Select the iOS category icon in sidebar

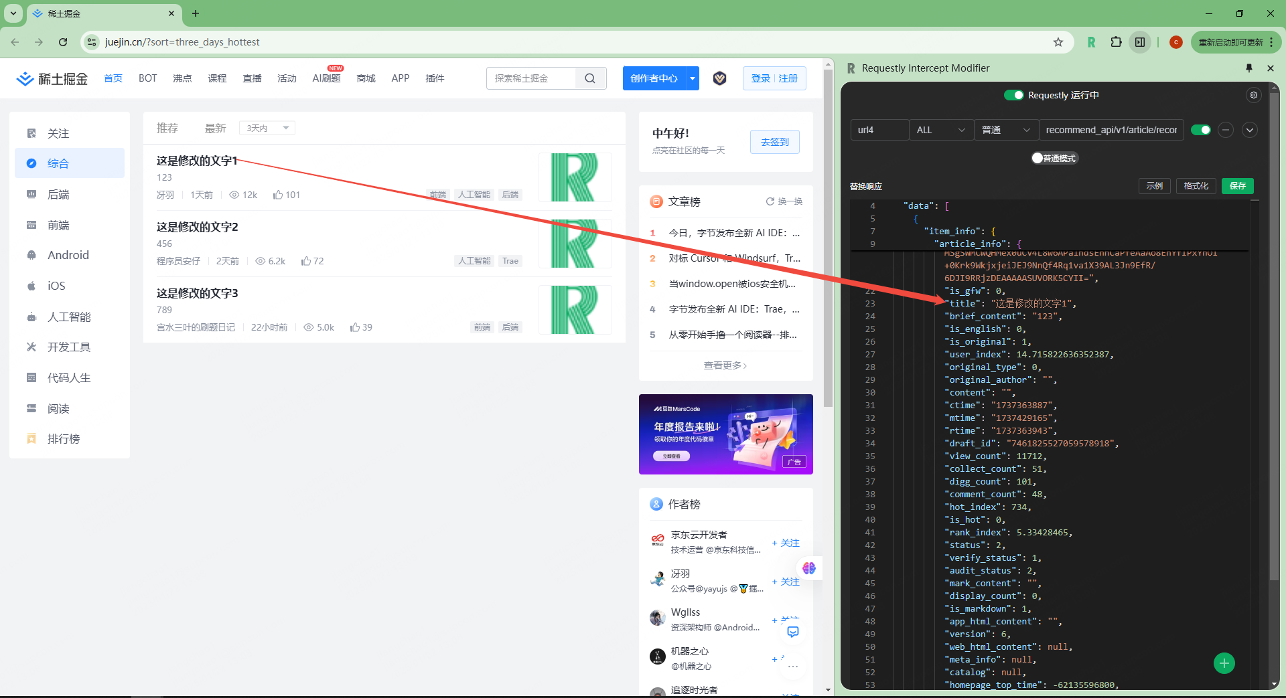click(x=31, y=286)
